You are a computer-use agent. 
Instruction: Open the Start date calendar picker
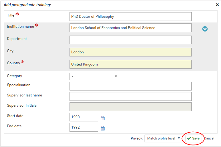[103, 118]
